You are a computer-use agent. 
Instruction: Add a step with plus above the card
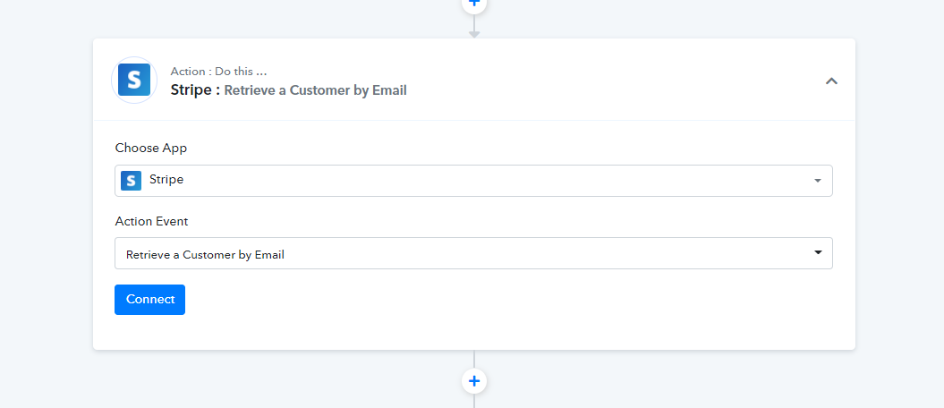click(474, 4)
